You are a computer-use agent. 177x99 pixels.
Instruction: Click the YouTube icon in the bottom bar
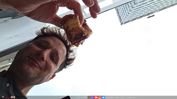(x=96, y=97)
